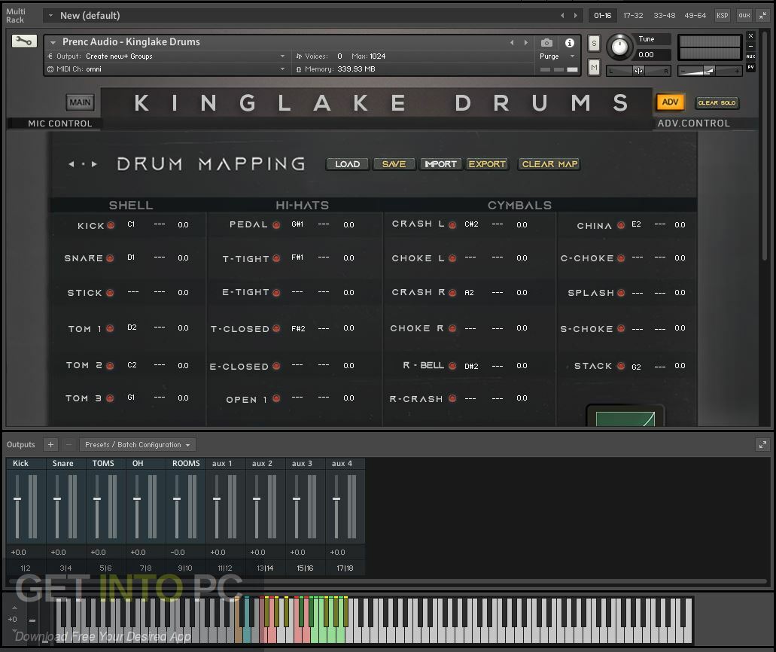Click the CLEAR MAP button
776x652 pixels.
(549, 164)
